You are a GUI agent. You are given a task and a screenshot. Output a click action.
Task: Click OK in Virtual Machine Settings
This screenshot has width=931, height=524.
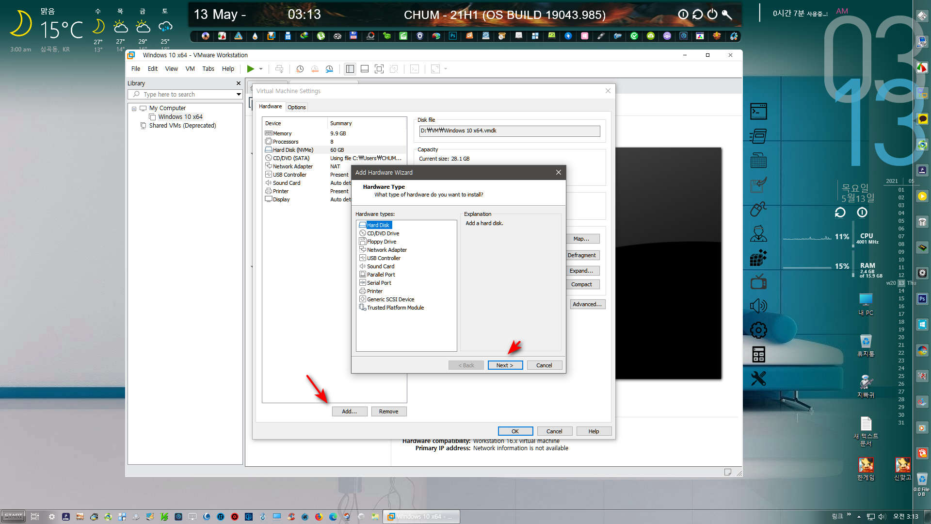coord(515,431)
